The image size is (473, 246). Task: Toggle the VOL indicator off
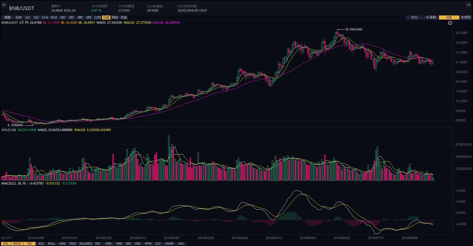6,243
